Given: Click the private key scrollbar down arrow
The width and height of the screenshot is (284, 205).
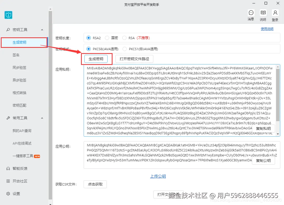Looking at the screenshot, I should click(x=278, y=134).
